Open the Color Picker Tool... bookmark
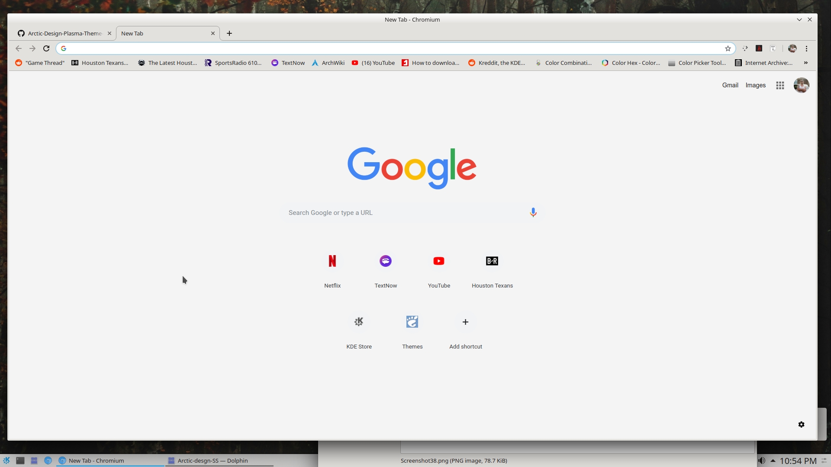Image resolution: width=831 pixels, height=467 pixels. click(697, 63)
